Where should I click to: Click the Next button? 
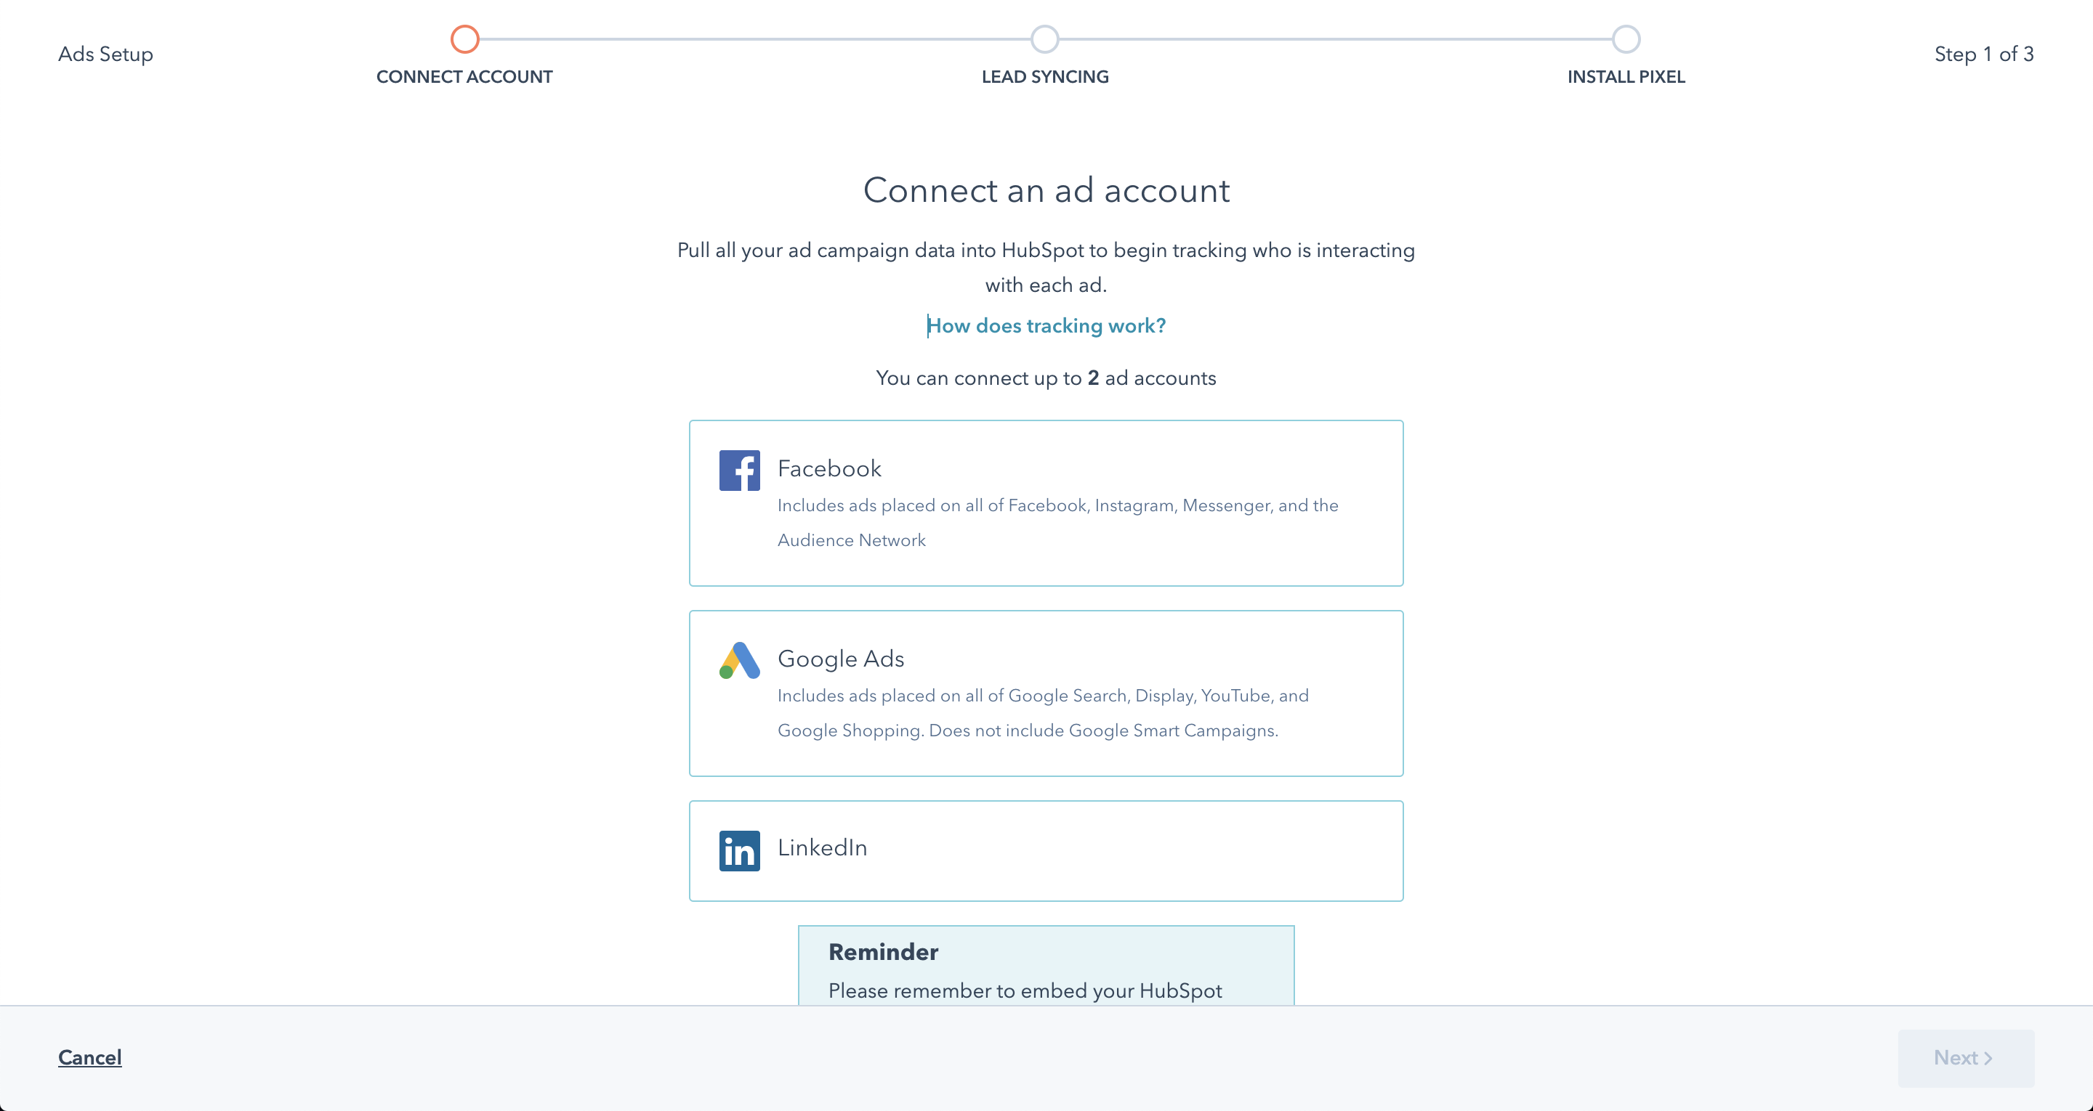click(1965, 1058)
